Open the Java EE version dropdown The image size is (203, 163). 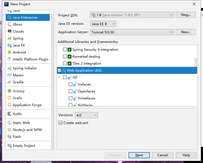pos(103,24)
